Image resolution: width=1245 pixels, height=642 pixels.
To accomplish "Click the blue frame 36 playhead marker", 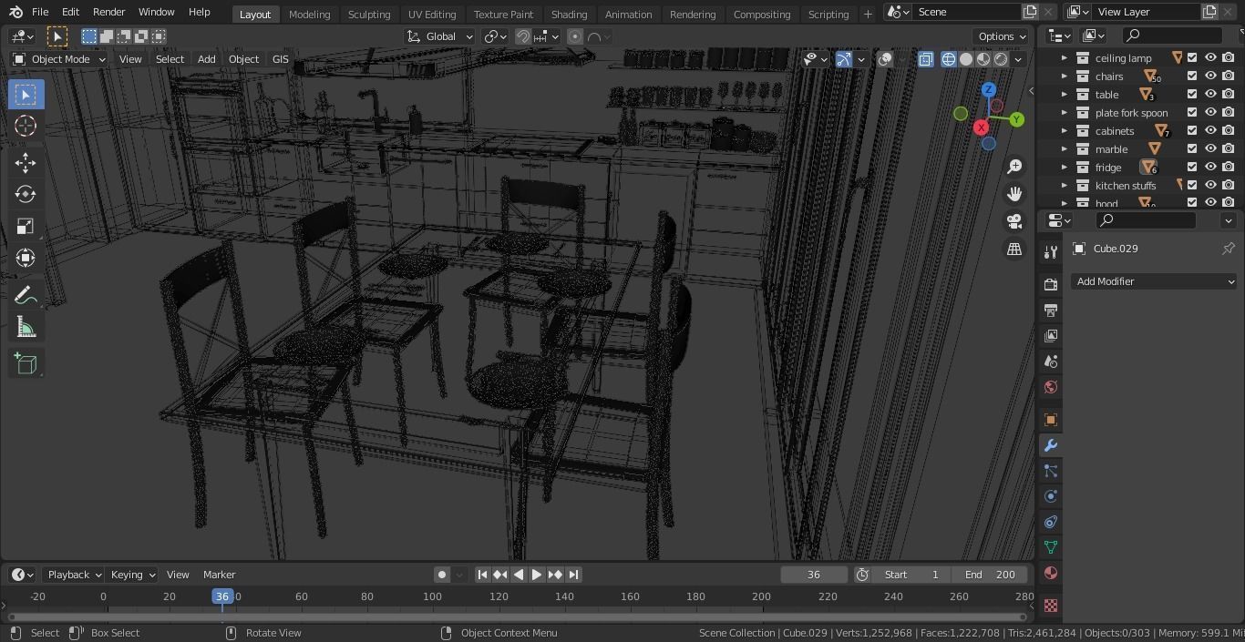I will click(x=222, y=596).
